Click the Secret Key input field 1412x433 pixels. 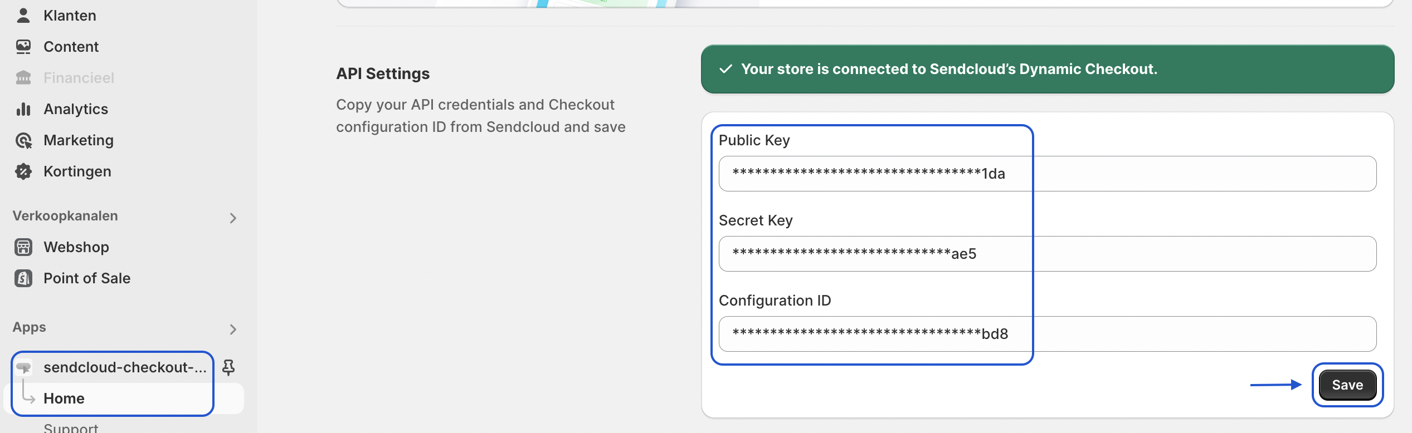coord(1048,254)
